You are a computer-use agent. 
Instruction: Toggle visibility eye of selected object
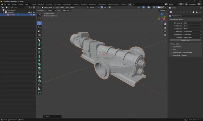(x=31, y=15)
